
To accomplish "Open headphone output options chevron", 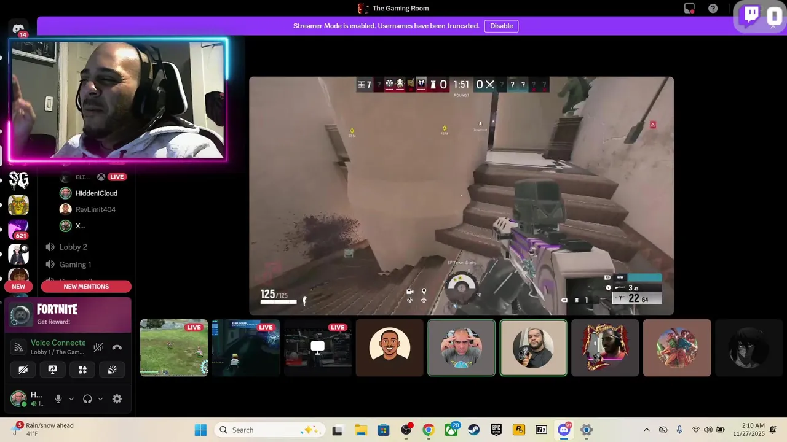I will [x=100, y=399].
